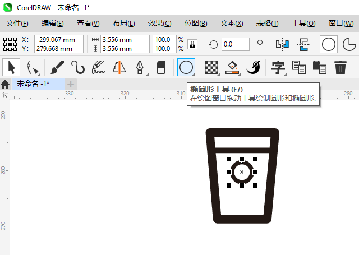Click the width field 3.556 mm
Image resolution: width=359 pixels, height=255 pixels.
tap(125, 40)
